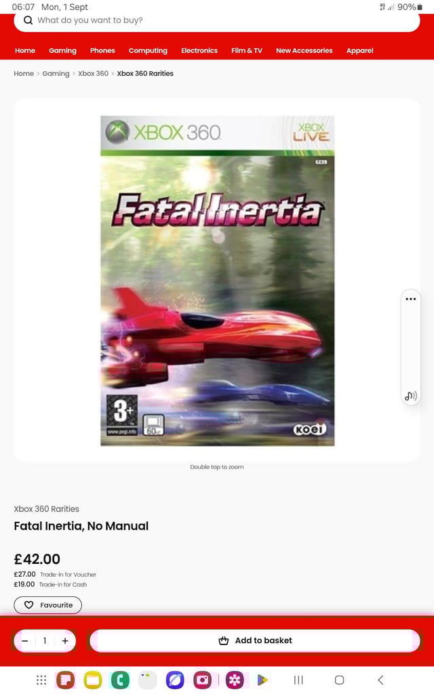Image resolution: width=434 pixels, height=694 pixels.
Task: Follow the Xbox 360 breadcrumb link
Action: (93, 73)
